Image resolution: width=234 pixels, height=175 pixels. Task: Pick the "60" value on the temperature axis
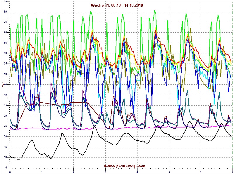5,53
